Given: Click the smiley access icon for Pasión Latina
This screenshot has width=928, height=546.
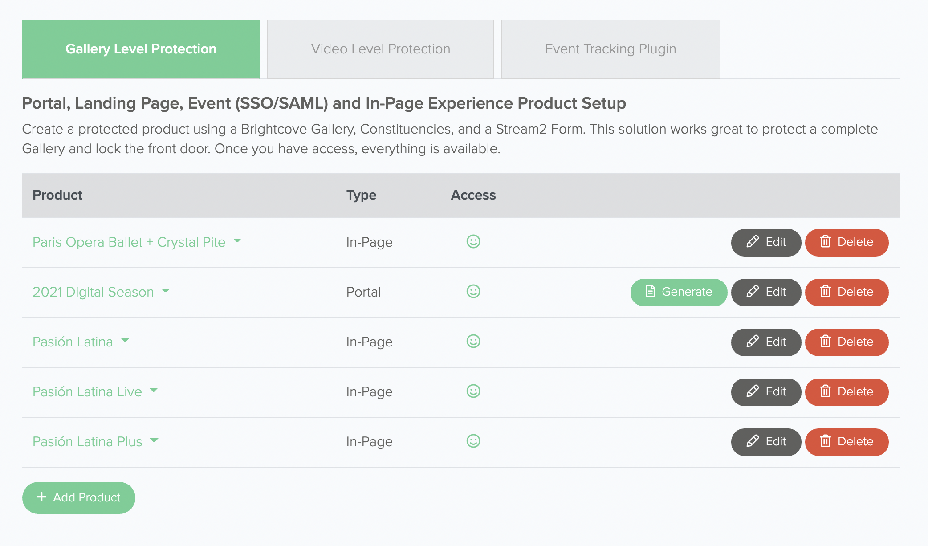Looking at the screenshot, I should pos(473,342).
